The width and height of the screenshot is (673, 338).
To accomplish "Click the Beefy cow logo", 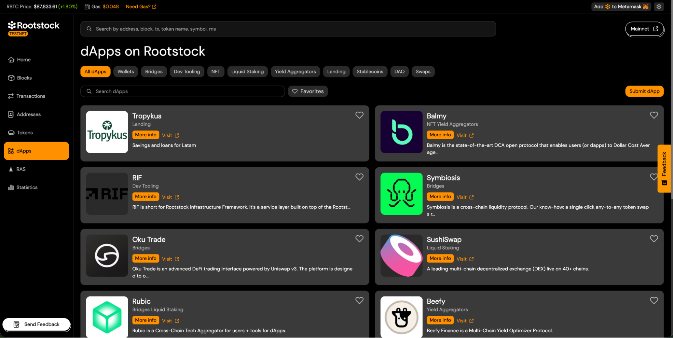I will coord(401,317).
